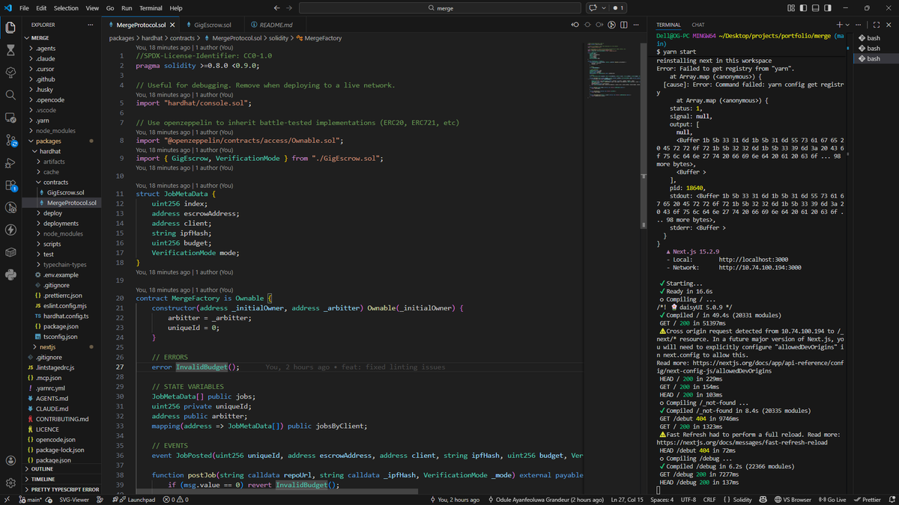Open Remote Explorer icon in activity bar
This screenshot has width=899, height=505.
click(10, 117)
